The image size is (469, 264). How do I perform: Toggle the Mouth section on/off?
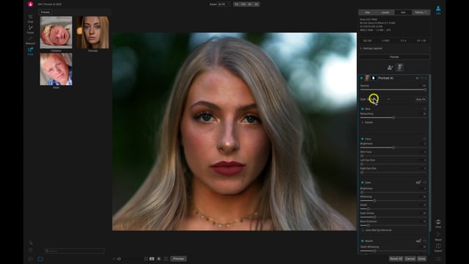click(x=362, y=241)
